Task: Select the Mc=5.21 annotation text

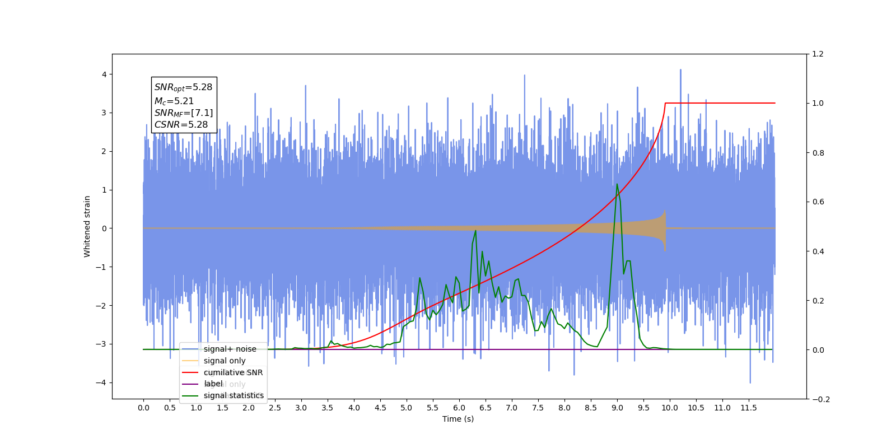Action: tap(174, 101)
